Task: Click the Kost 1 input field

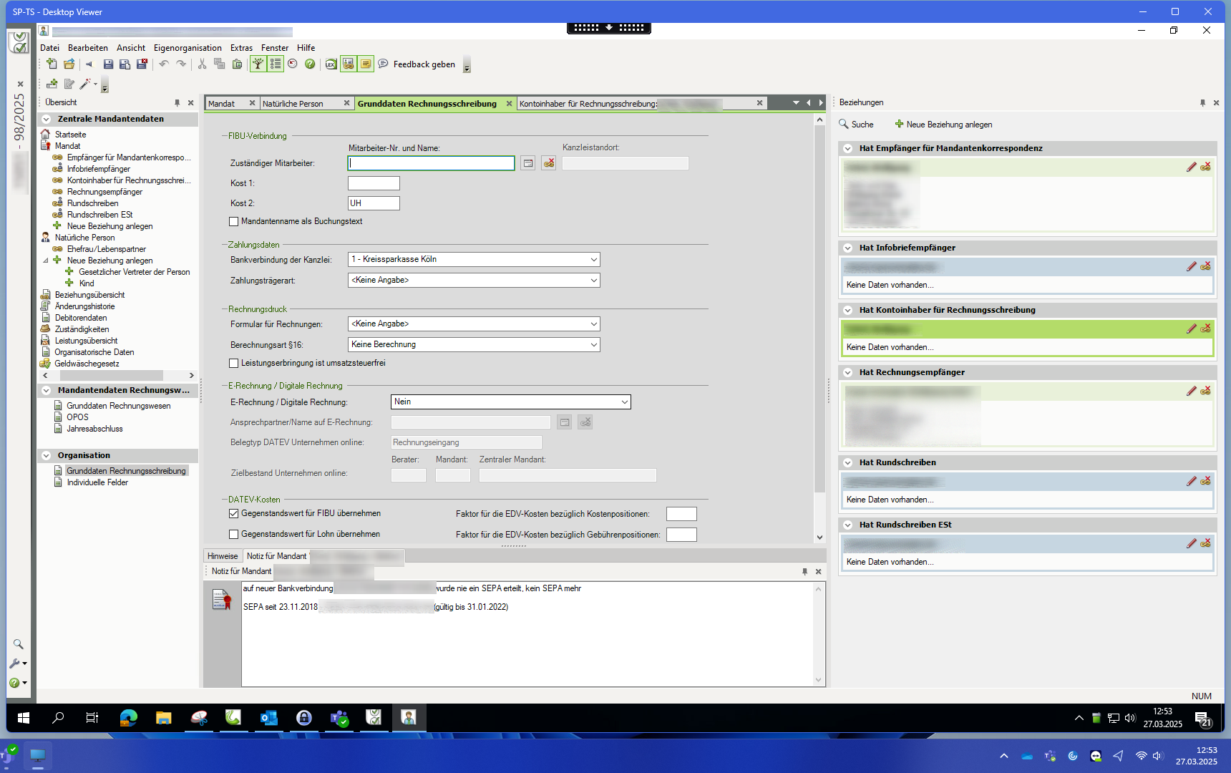Action: click(374, 183)
